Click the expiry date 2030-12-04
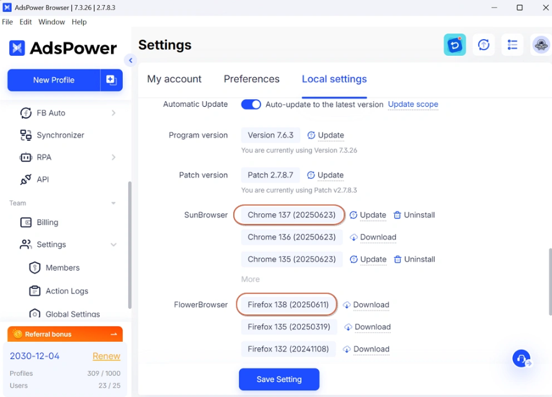552x397 pixels. point(35,356)
